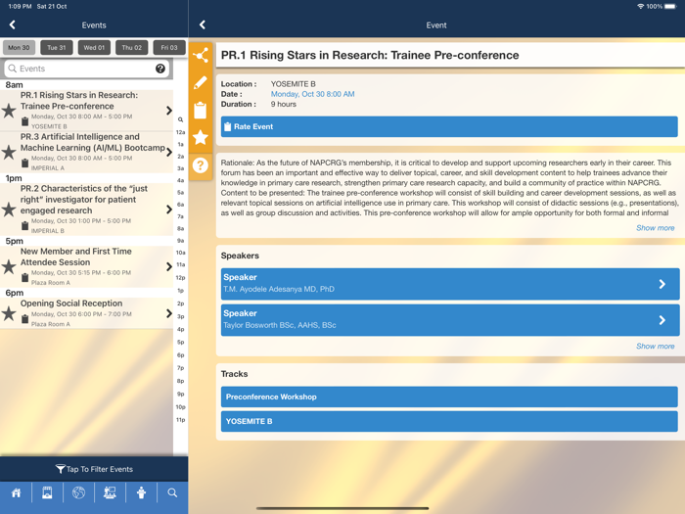The width and height of the screenshot is (685, 514).
Task: Select the Mon 30 day tab
Action: (19, 48)
